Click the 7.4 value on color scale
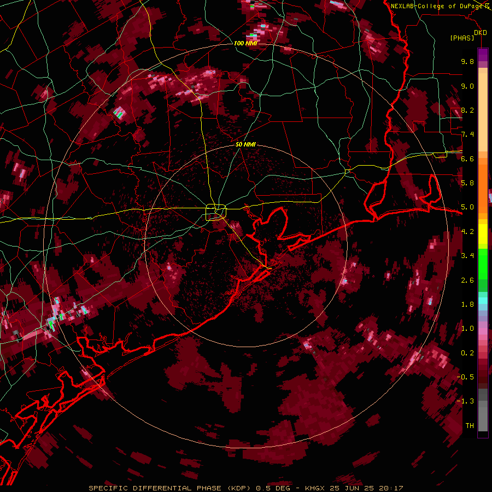 [467, 134]
